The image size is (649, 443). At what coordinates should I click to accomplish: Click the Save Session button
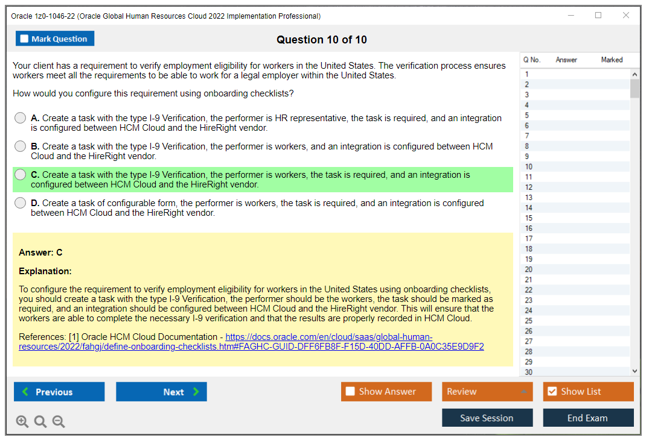click(x=487, y=417)
